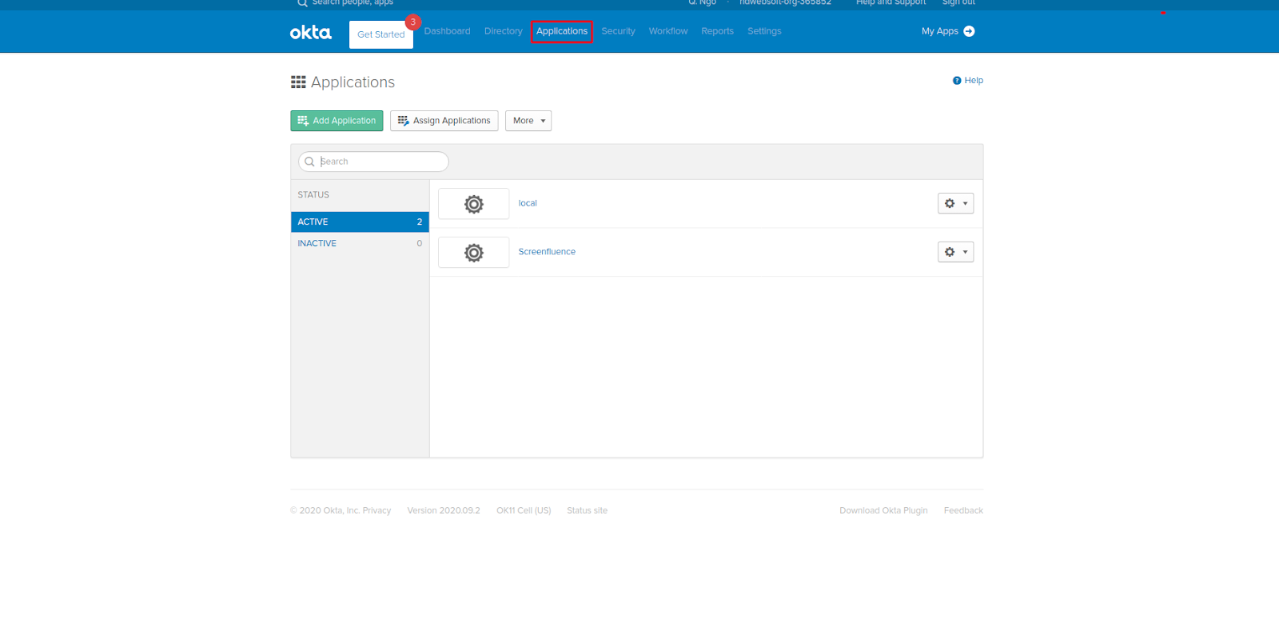Image resolution: width=1279 pixels, height=639 pixels.
Task: Focus the applications Search input field
Action: click(x=380, y=162)
